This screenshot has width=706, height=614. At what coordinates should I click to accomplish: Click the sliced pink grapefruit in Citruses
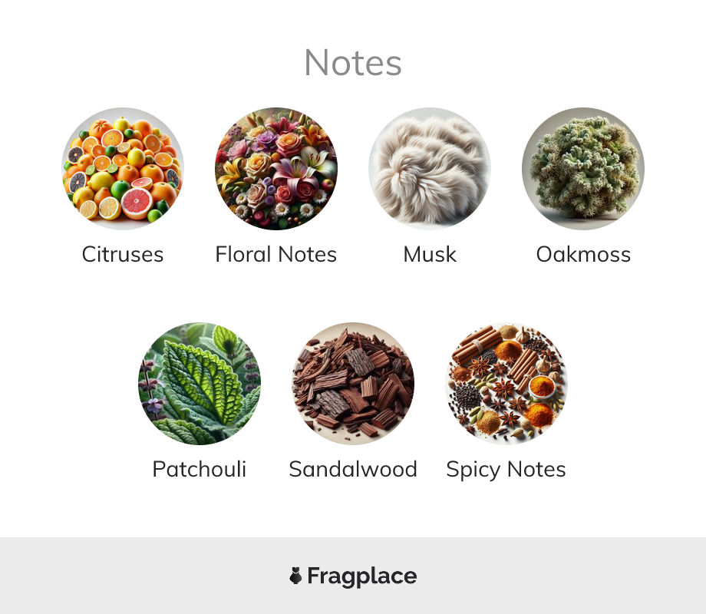click(x=137, y=203)
